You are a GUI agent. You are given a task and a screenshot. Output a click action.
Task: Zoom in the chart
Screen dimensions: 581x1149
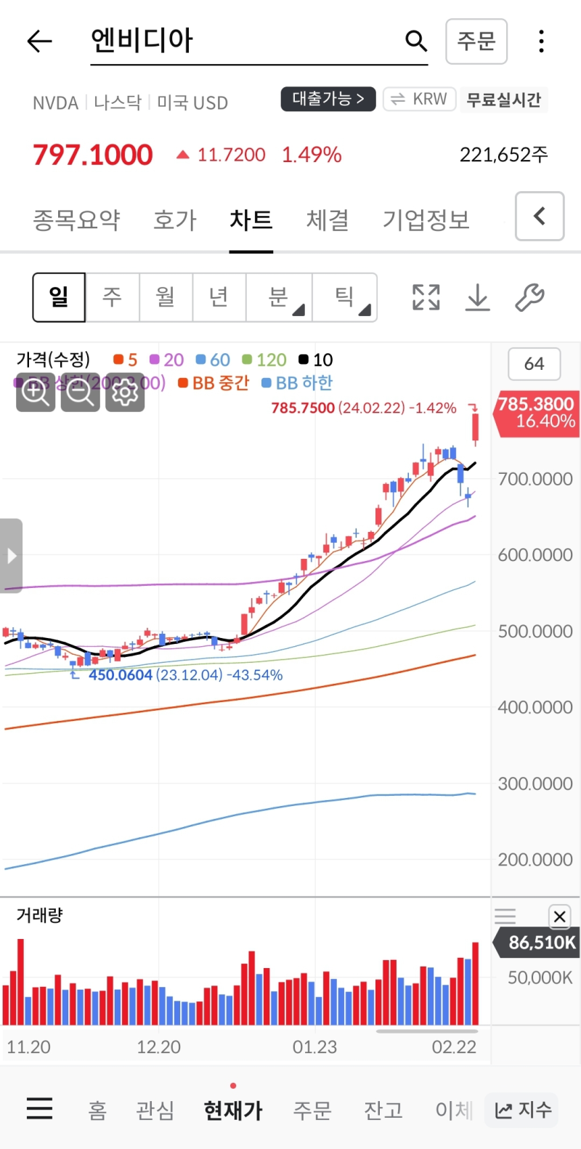pyautogui.click(x=36, y=392)
